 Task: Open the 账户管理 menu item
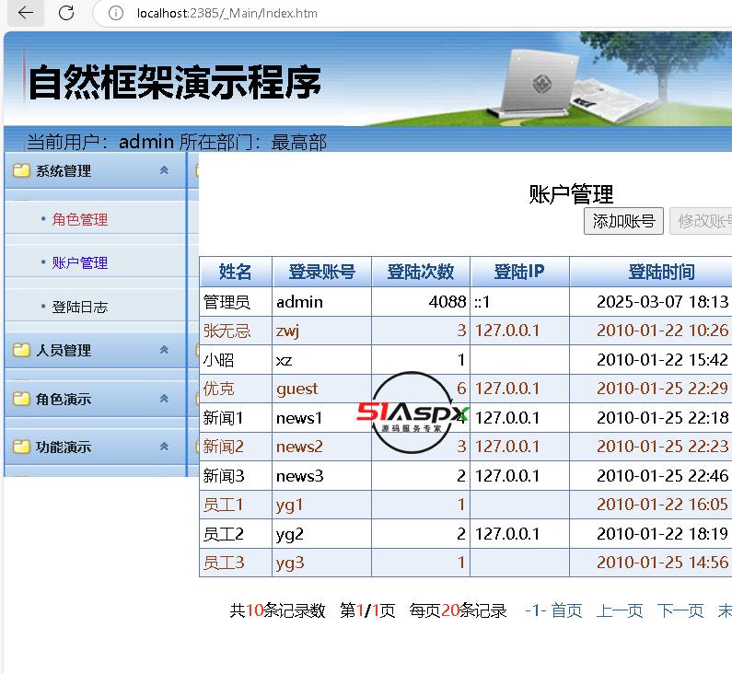tap(80, 262)
